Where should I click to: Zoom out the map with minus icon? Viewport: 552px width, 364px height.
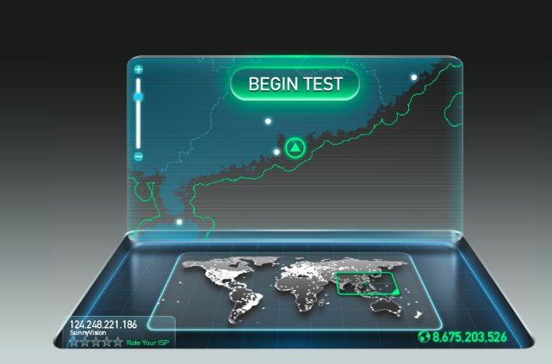click(x=139, y=157)
